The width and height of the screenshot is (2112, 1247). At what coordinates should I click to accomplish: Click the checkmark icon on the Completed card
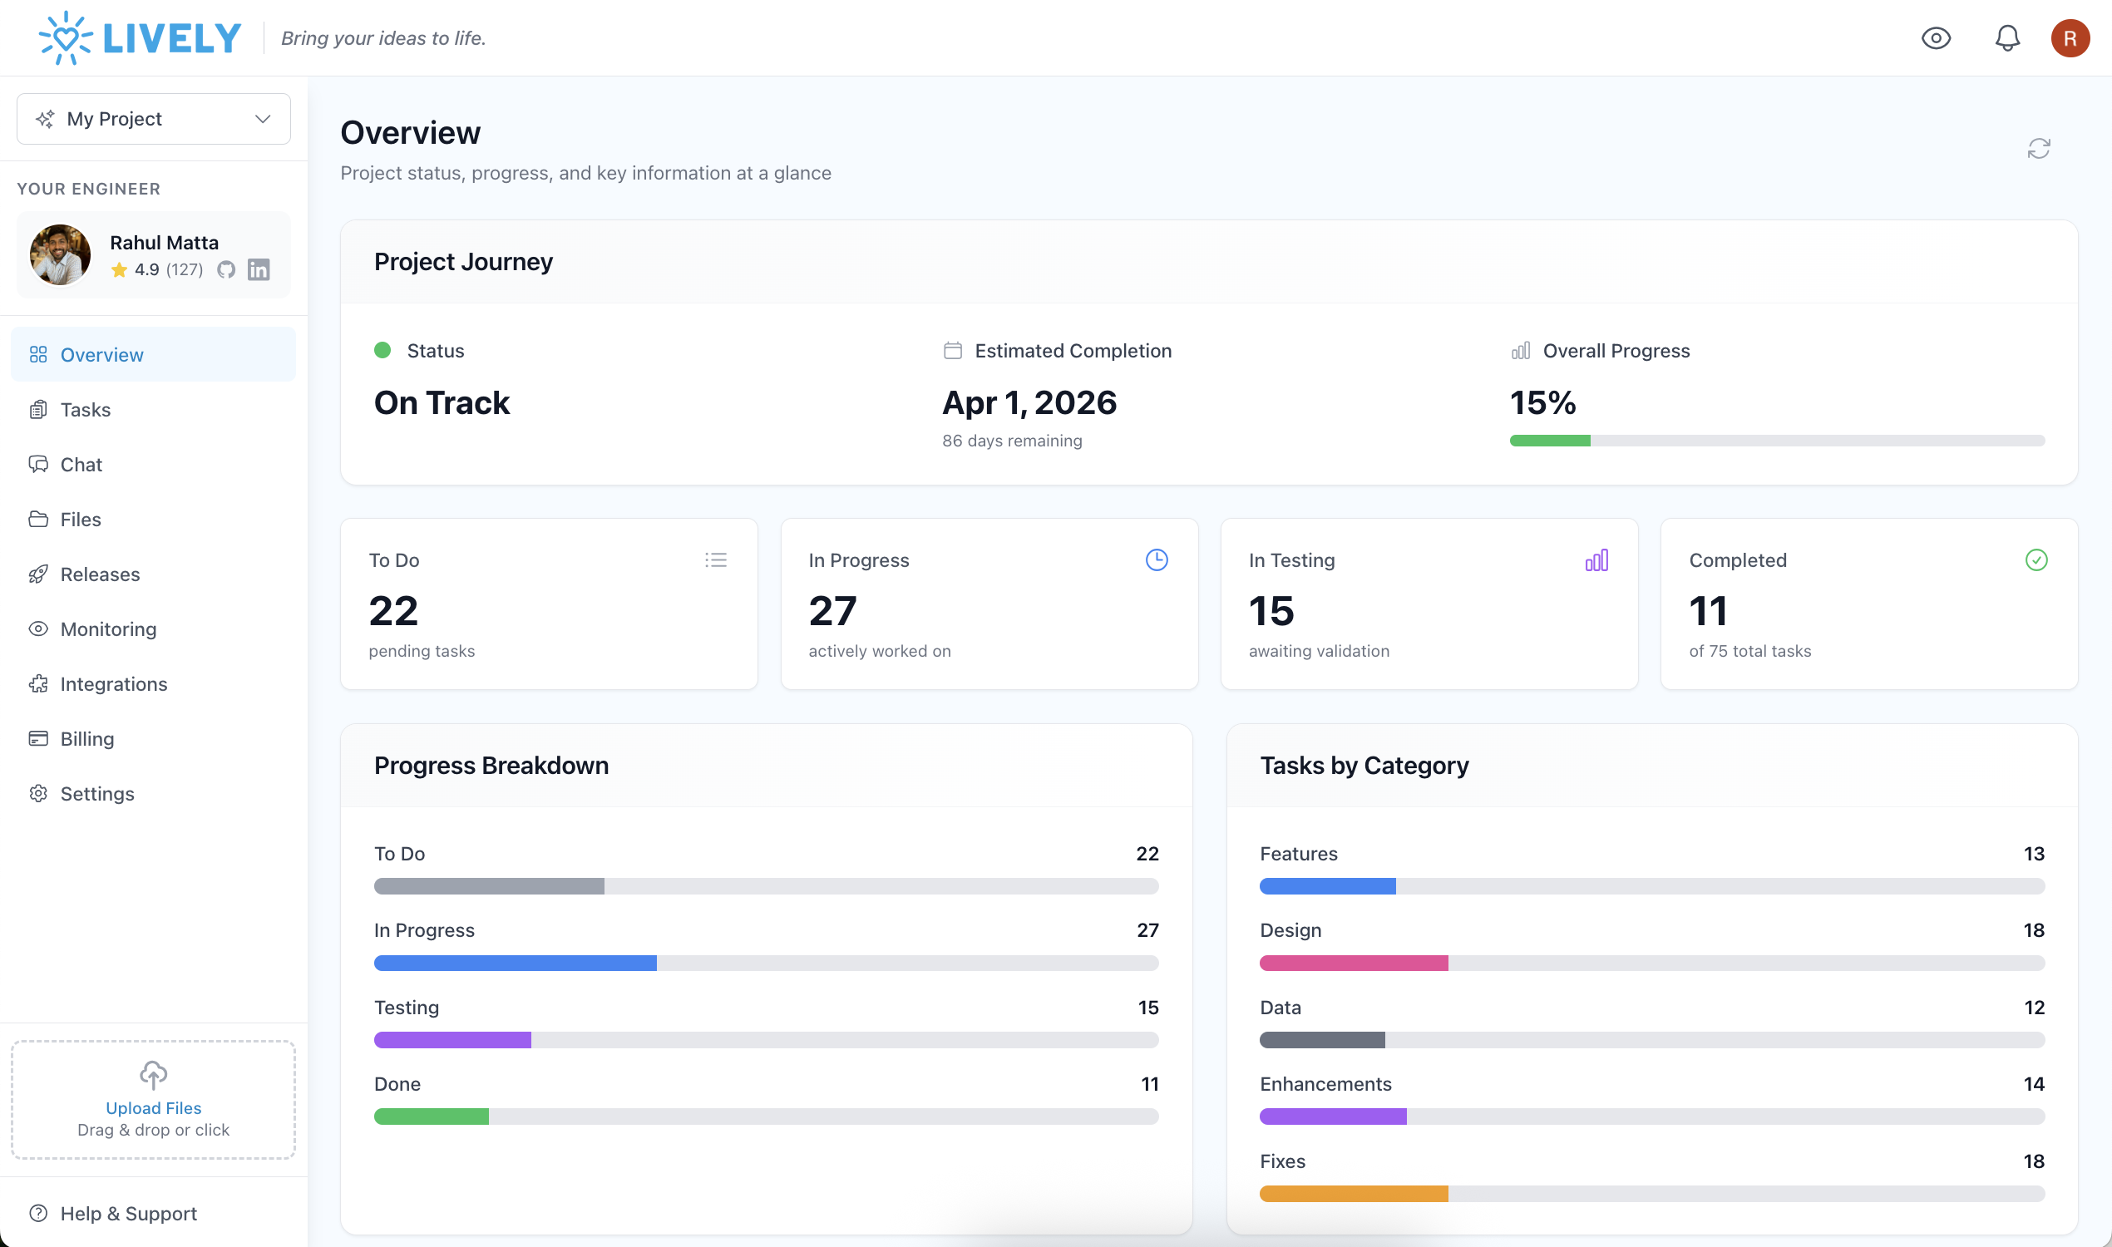(2036, 559)
